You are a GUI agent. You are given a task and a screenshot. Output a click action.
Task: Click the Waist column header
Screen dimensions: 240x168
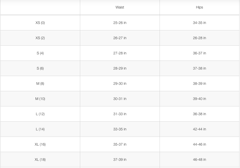click(120, 7)
